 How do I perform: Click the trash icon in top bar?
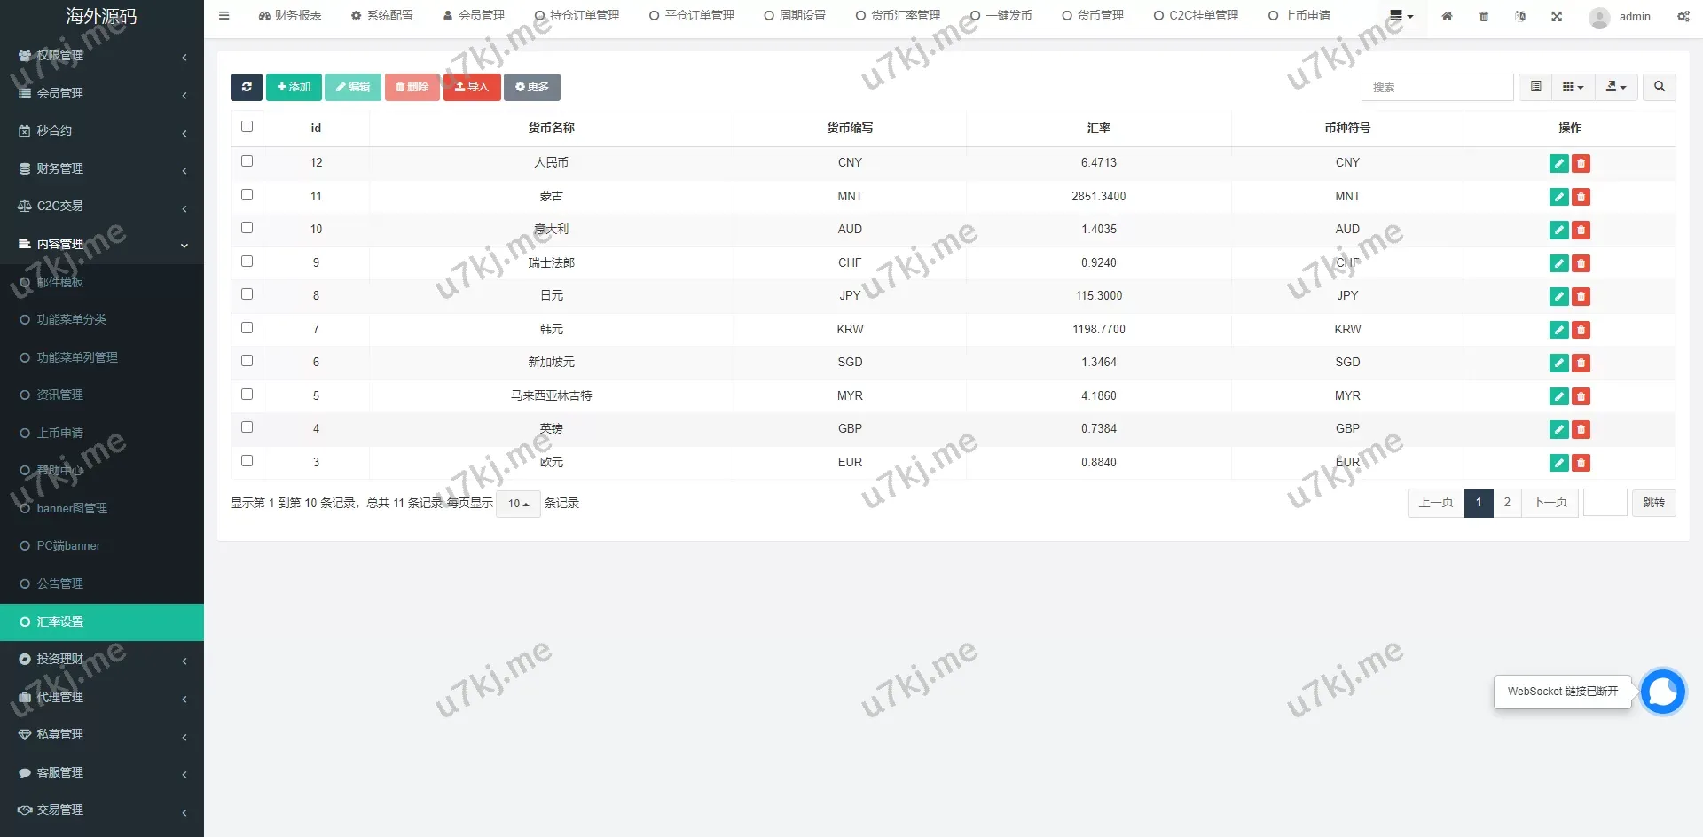click(1484, 16)
